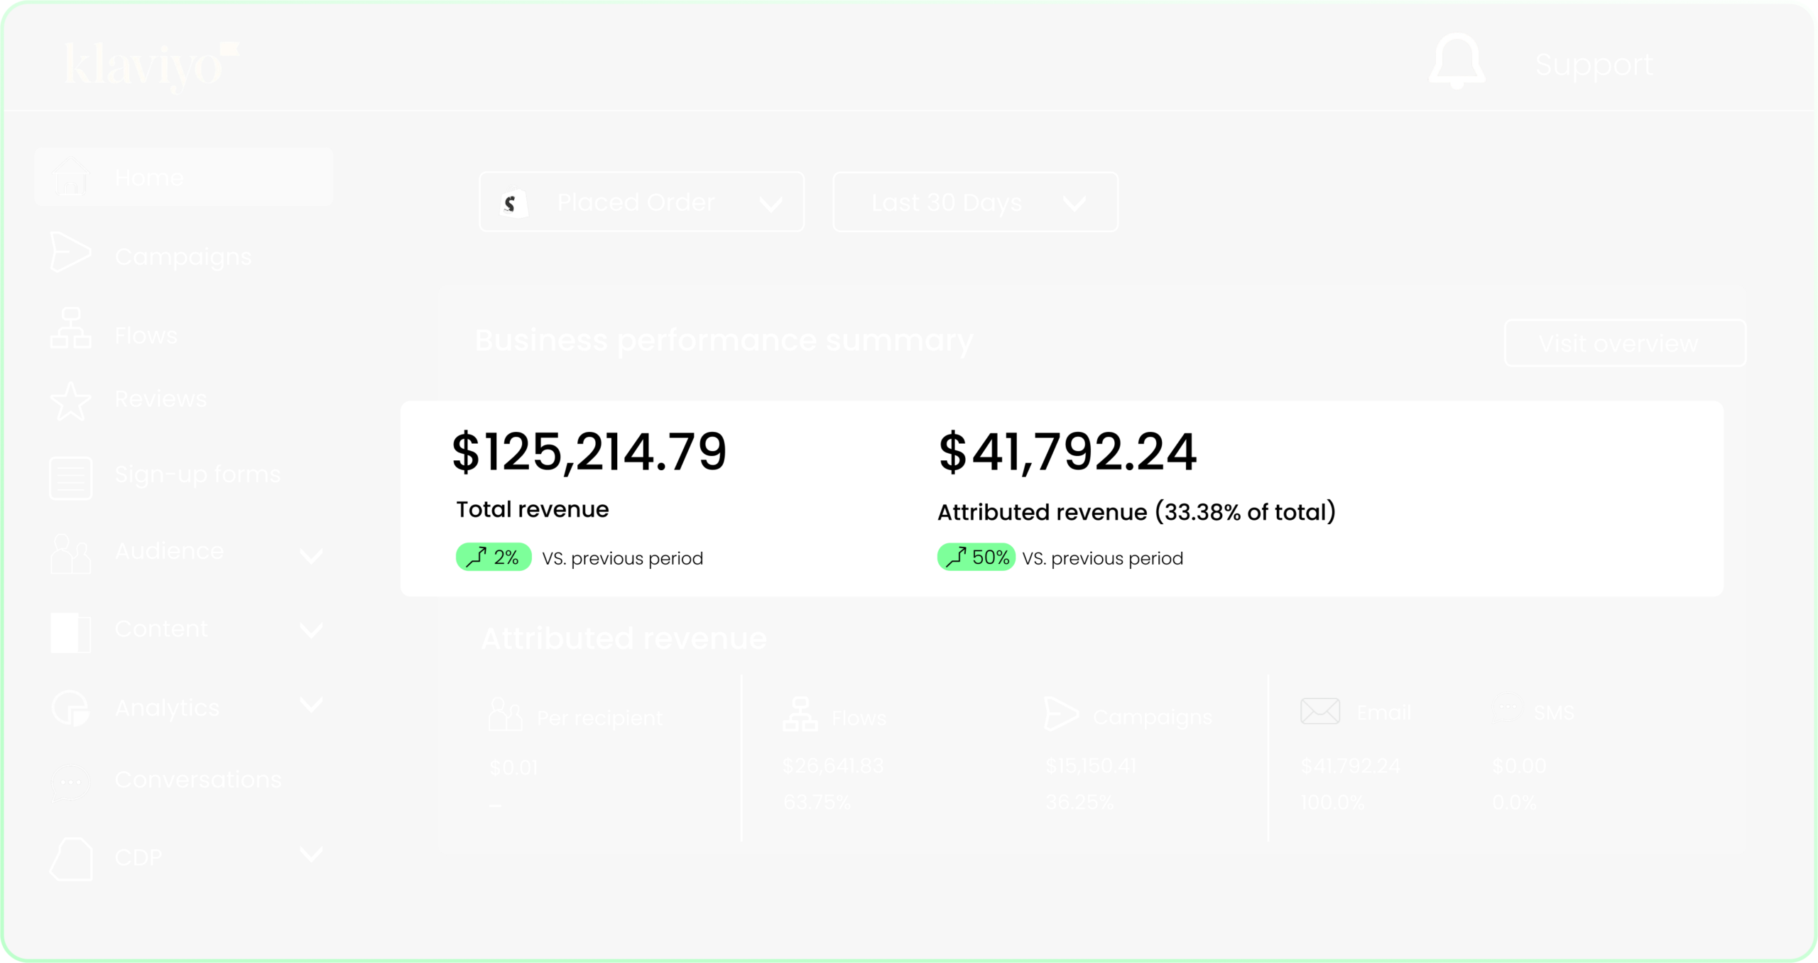Click the Reviews star icon in sidebar
1818x963 pixels.
pos(69,399)
